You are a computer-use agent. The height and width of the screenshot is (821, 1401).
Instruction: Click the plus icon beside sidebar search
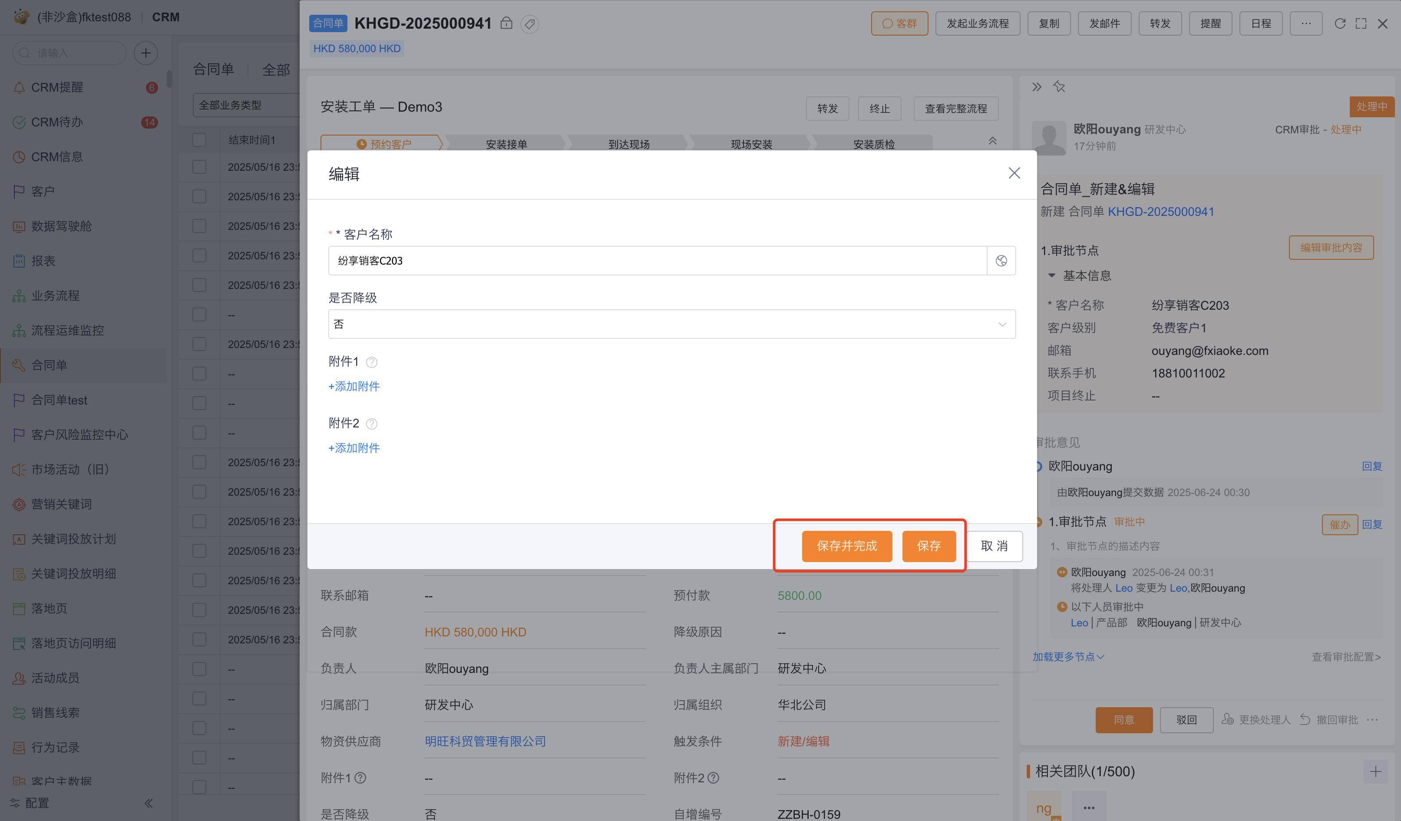click(x=145, y=53)
